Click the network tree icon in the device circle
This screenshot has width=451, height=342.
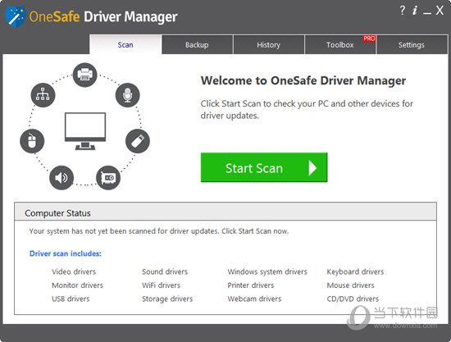(x=43, y=95)
